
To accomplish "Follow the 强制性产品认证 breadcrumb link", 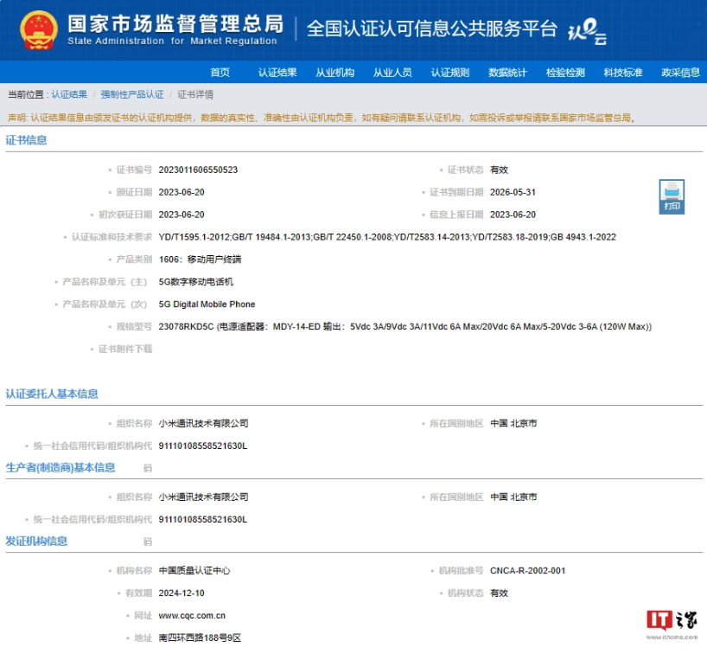I will pos(132,94).
